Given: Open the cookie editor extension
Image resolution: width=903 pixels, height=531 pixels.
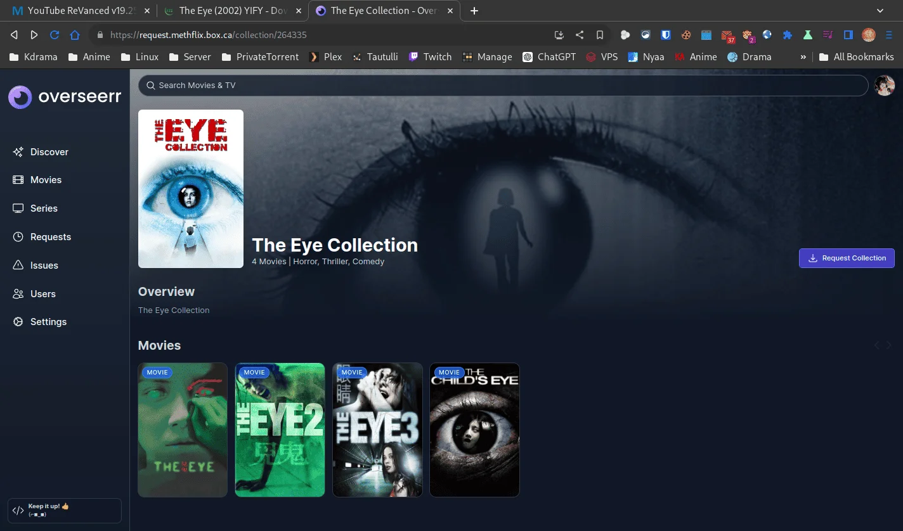Looking at the screenshot, I should [x=686, y=35].
